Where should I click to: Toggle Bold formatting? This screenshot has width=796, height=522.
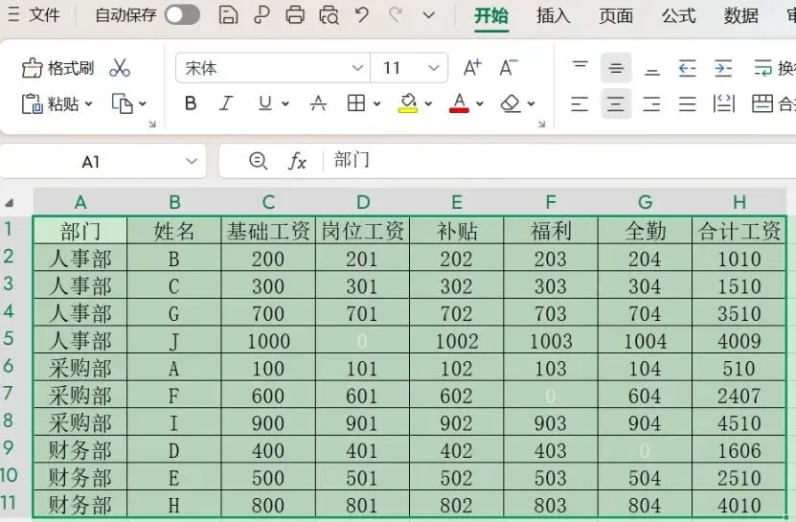coord(191,103)
